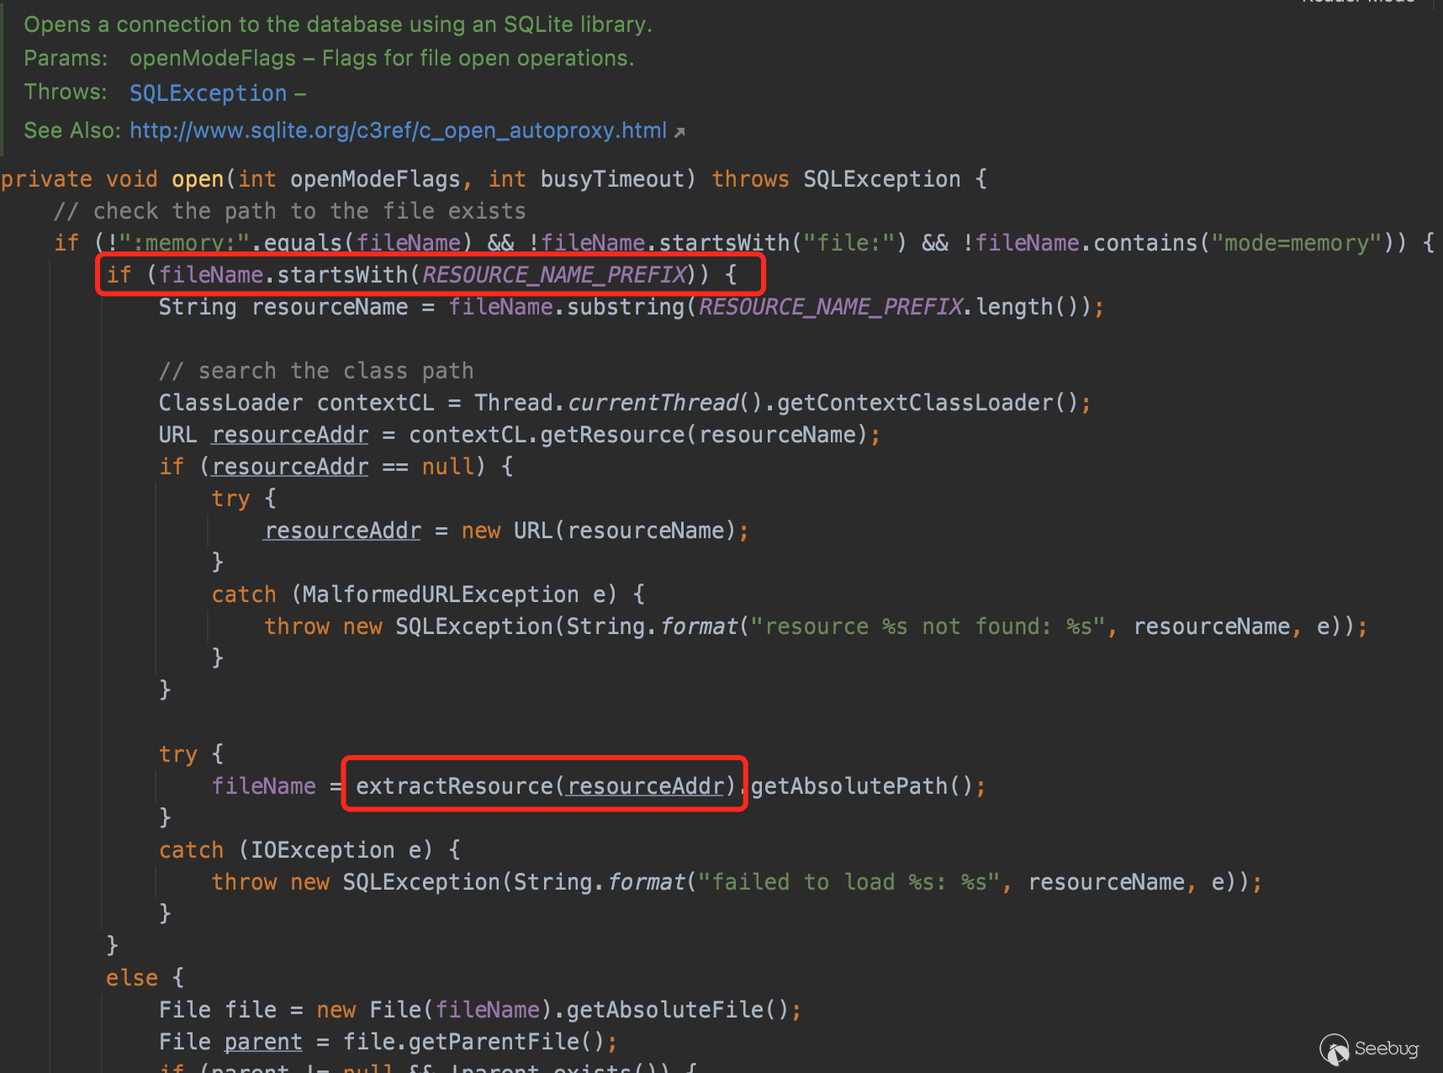
Task: Click the "file:" string literal
Action: [848, 243]
